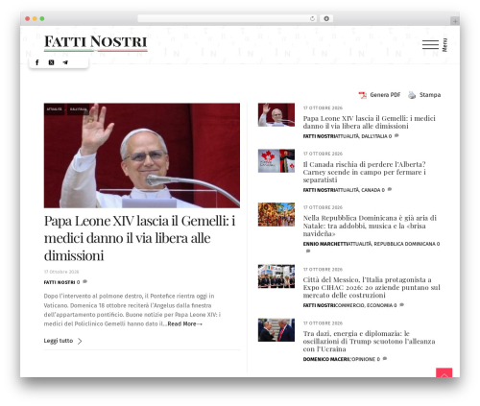Click comment bubble on Città del Messico article
Screen dimensions: 480x406
401,305
